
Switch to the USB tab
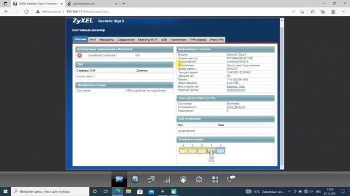(164, 40)
